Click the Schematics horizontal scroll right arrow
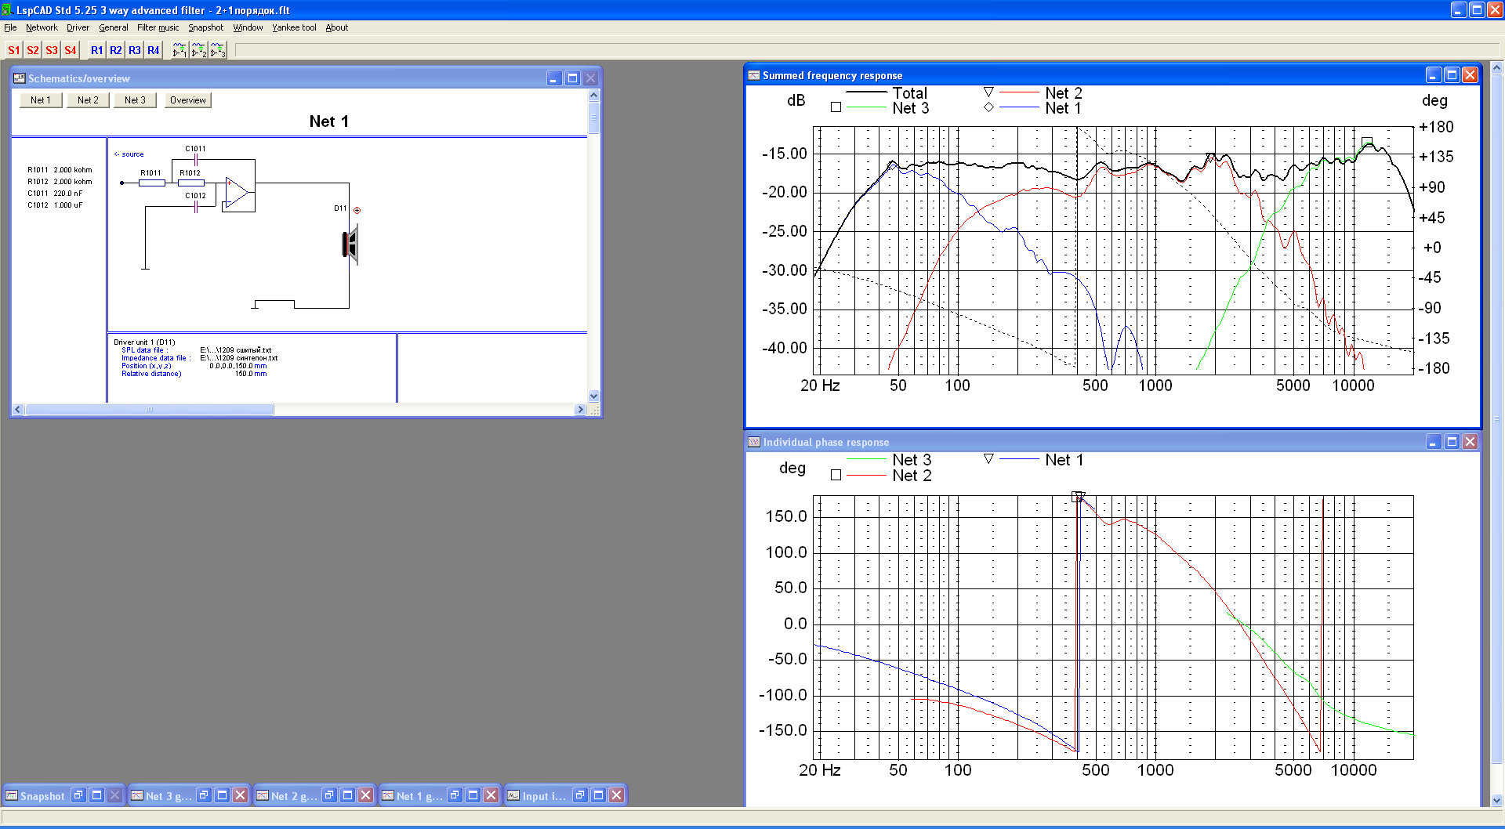The width and height of the screenshot is (1505, 829). (x=580, y=409)
